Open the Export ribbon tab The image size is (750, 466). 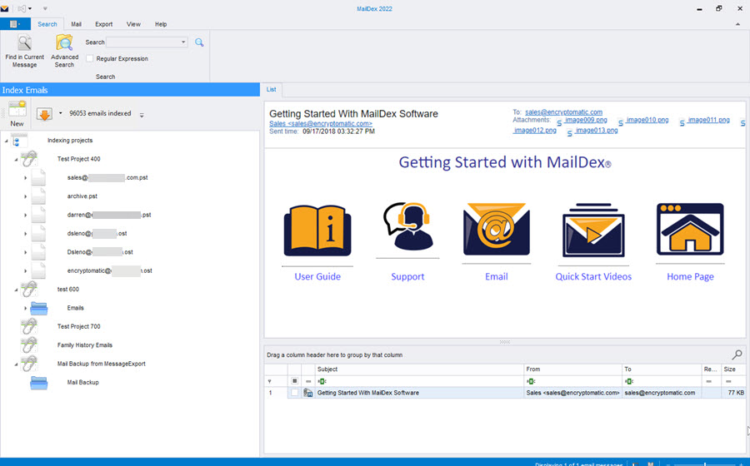click(104, 24)
